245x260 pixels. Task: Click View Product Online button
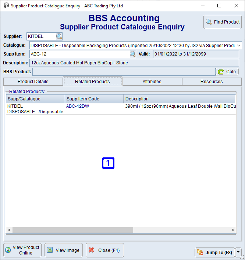point(22,250)
